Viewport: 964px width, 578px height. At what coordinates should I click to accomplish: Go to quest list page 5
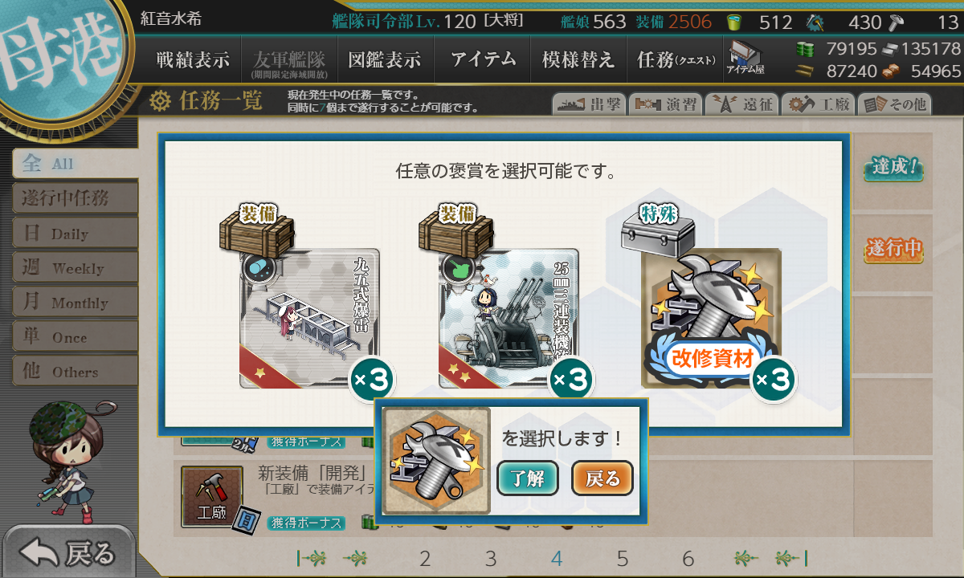click(x=623, y=559)
